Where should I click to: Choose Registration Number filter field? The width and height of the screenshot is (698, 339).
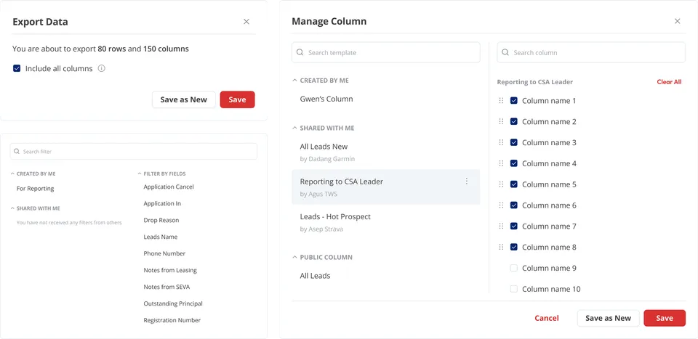coord(172,320)
